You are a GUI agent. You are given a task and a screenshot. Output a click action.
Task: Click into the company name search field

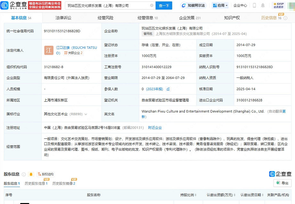[107, 5]
